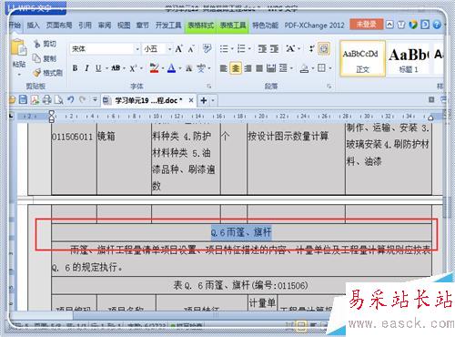Screen dimensions: 455x337
Task: Toggle center alignment highlighted button
Action: click(236, 68)
